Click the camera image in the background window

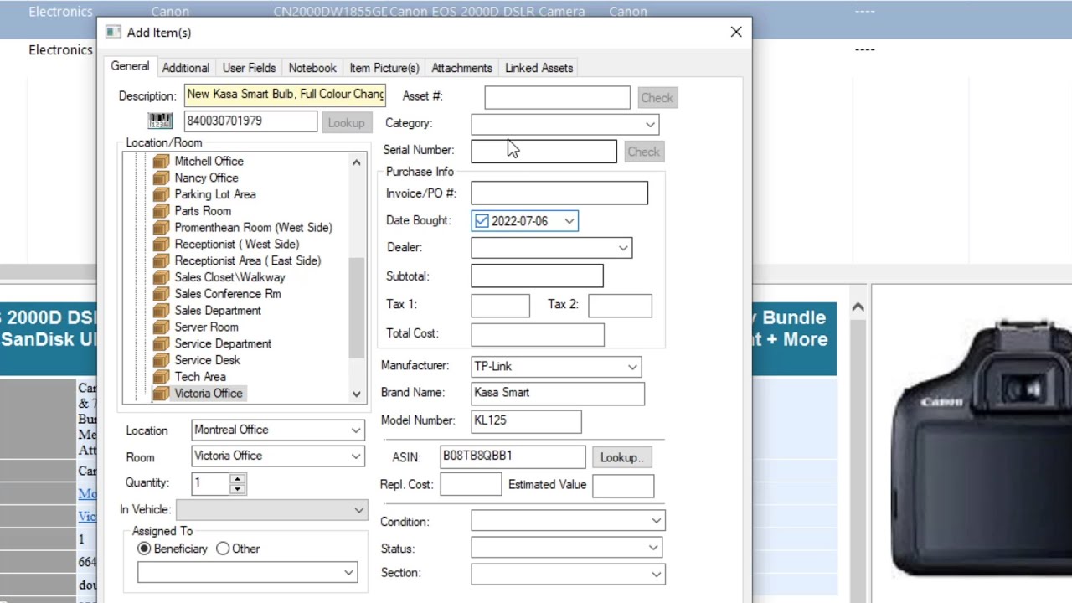coord(980,449)
